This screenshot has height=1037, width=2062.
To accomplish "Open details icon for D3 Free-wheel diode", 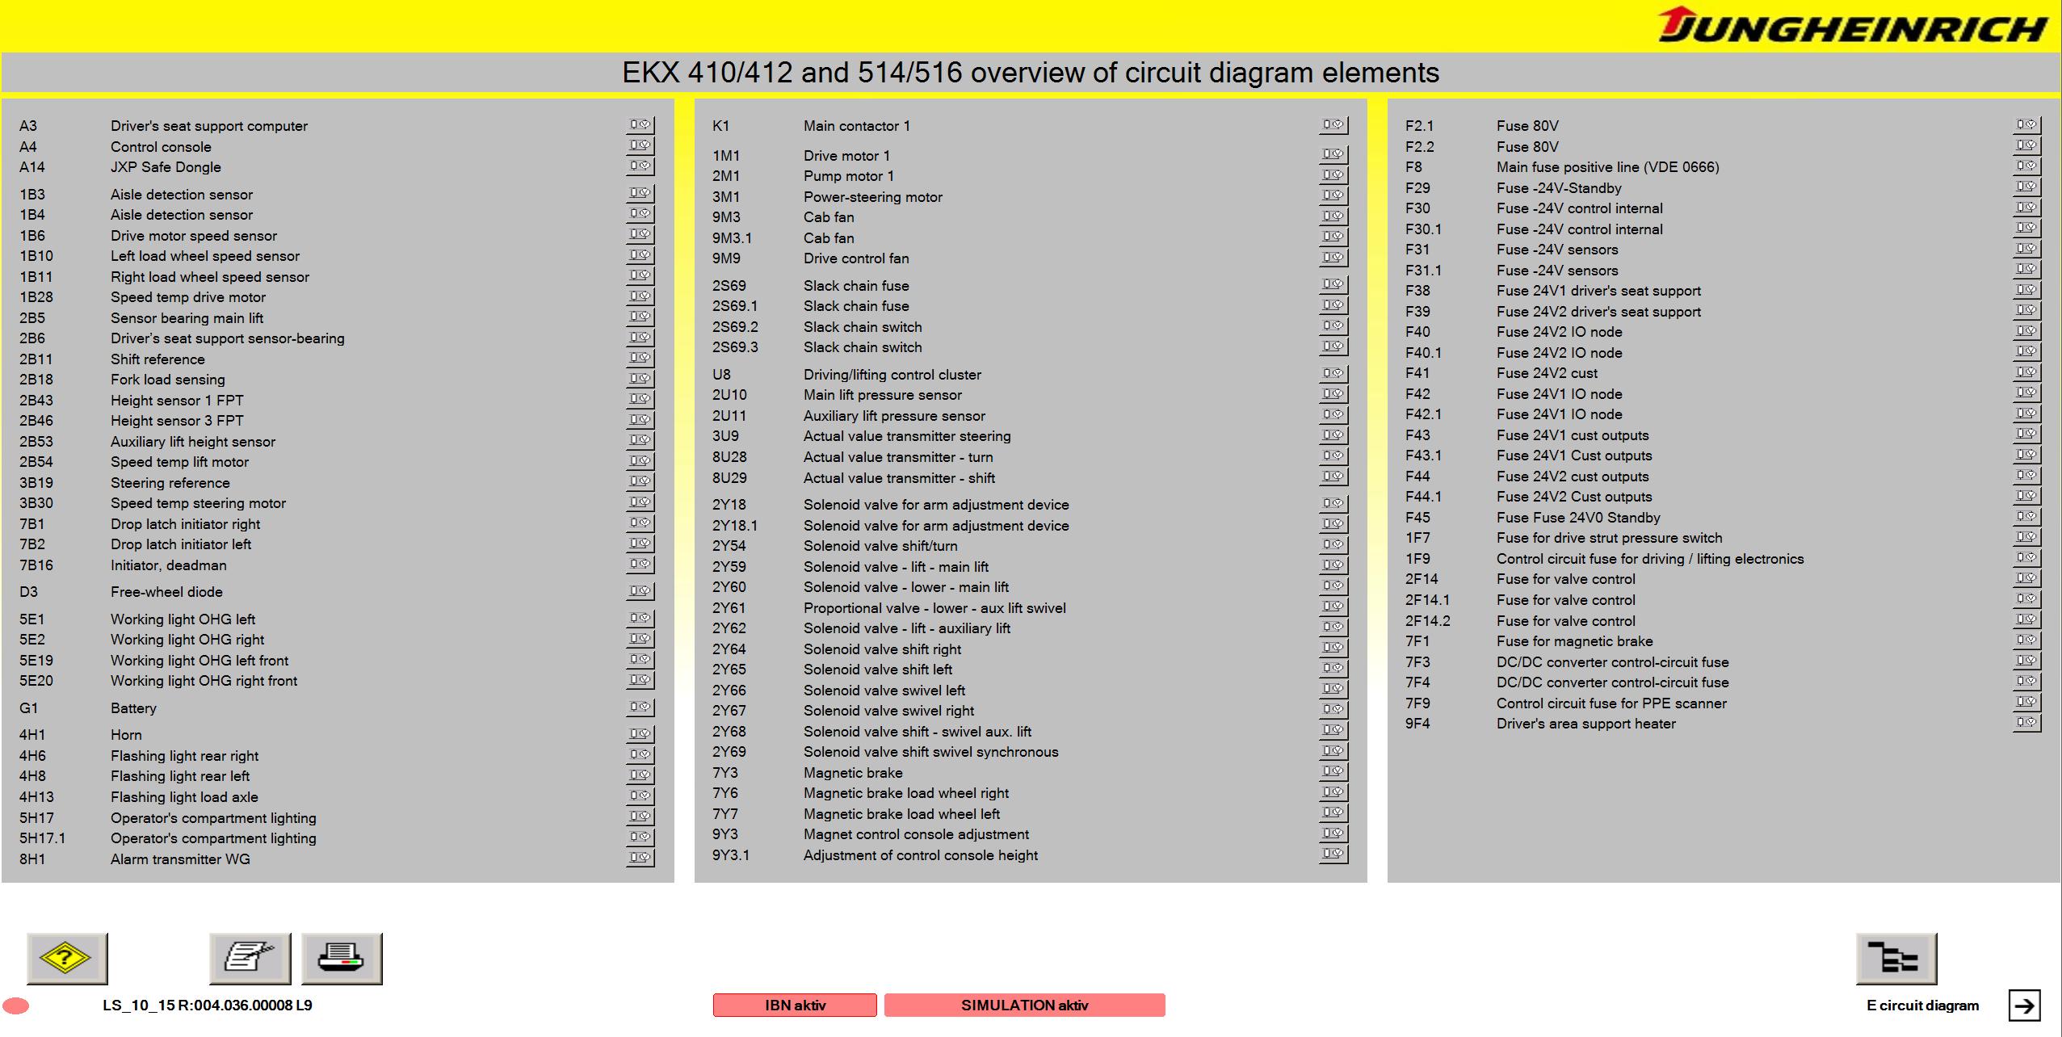I will (640, 591).
